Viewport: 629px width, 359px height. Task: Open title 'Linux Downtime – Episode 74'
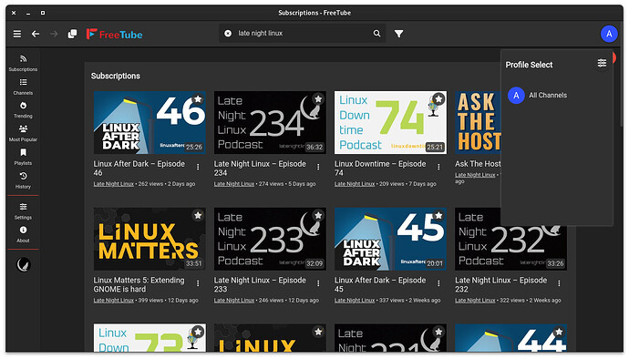tap(380, 168)
